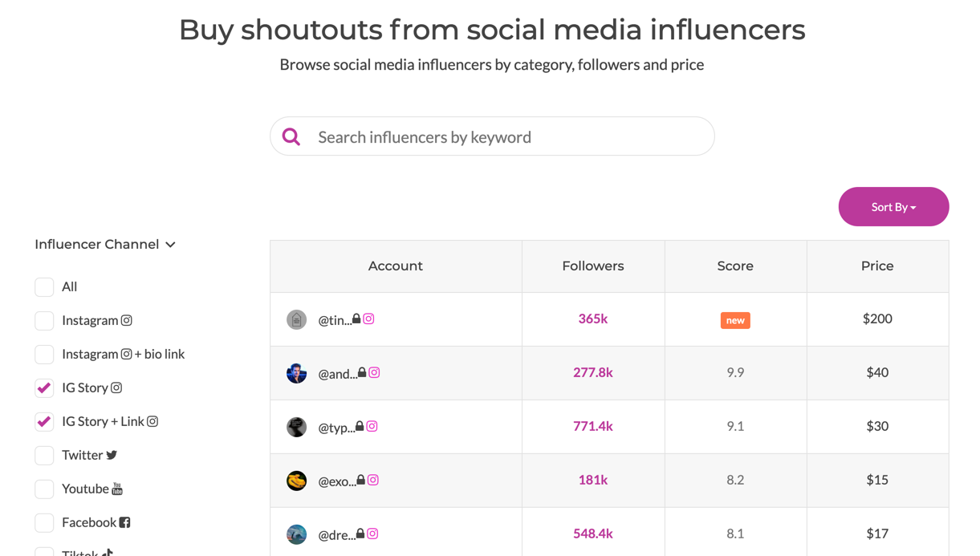Select the All channels checkbox
Image resolution: width=980 pixels, height=556 pixels.
click(44, 286)
